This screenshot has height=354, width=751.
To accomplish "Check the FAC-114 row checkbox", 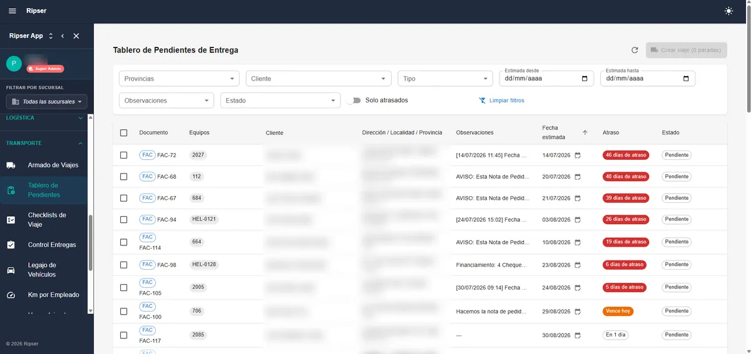I will pyautogui.click(x=123, y=242).
